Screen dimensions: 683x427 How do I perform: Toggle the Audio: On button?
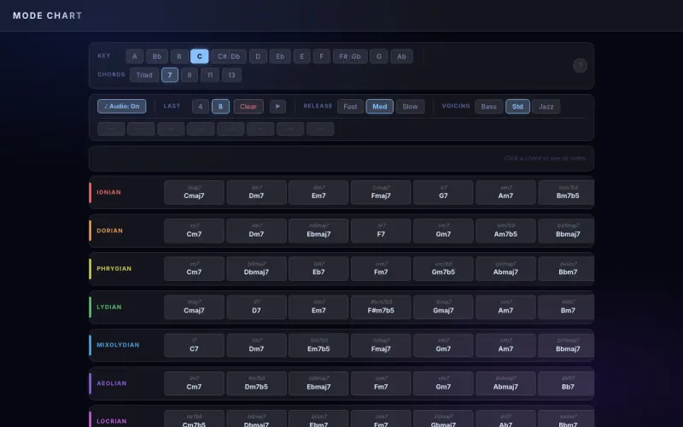coord(121,106)
